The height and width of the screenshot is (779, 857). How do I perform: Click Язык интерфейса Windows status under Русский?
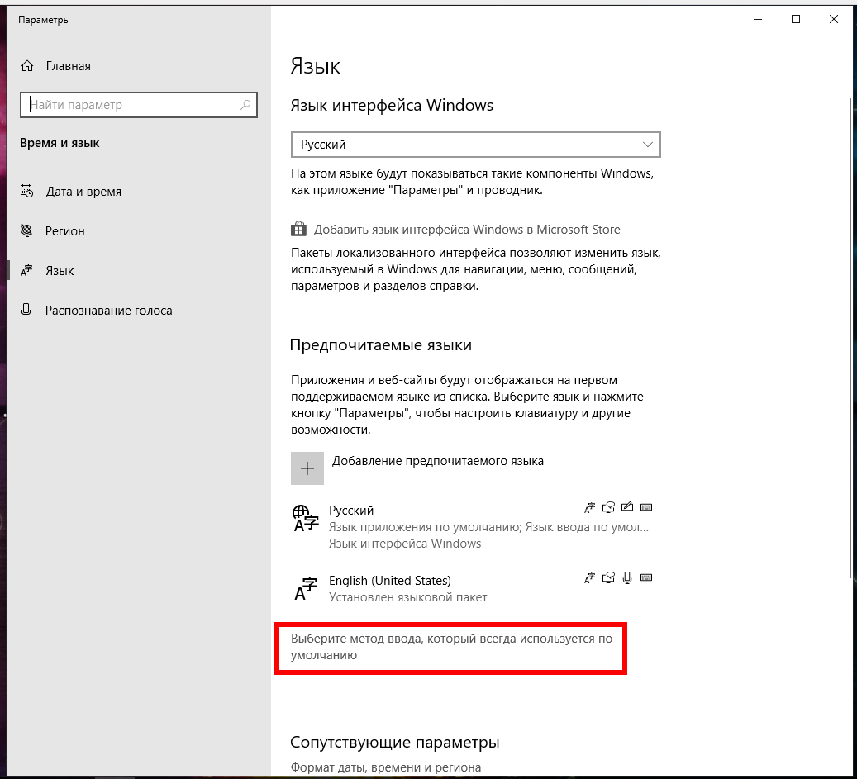pyautogui.click(x=405, y=544)
